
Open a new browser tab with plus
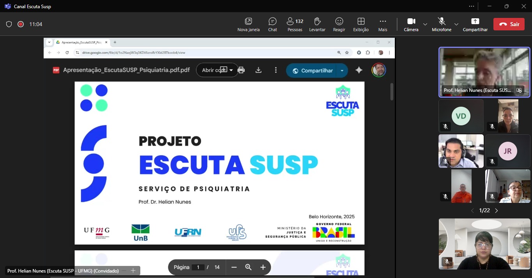pos(115,42)
